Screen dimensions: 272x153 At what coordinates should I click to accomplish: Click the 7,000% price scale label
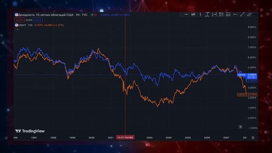pos(252,47)
